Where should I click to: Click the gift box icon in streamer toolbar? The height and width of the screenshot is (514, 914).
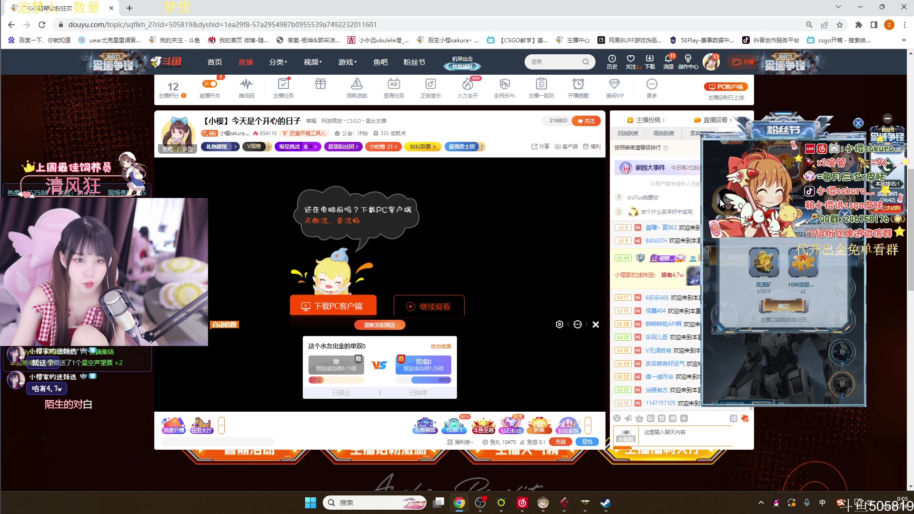[x=320, y=84]
